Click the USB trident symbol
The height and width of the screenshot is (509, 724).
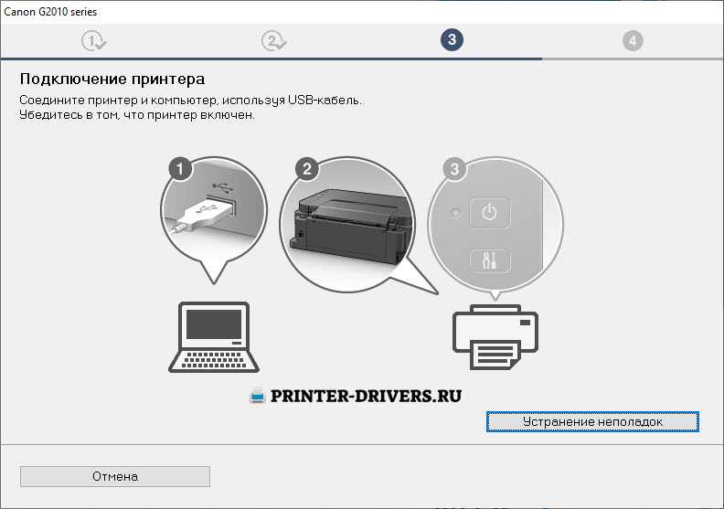point(221,187)
